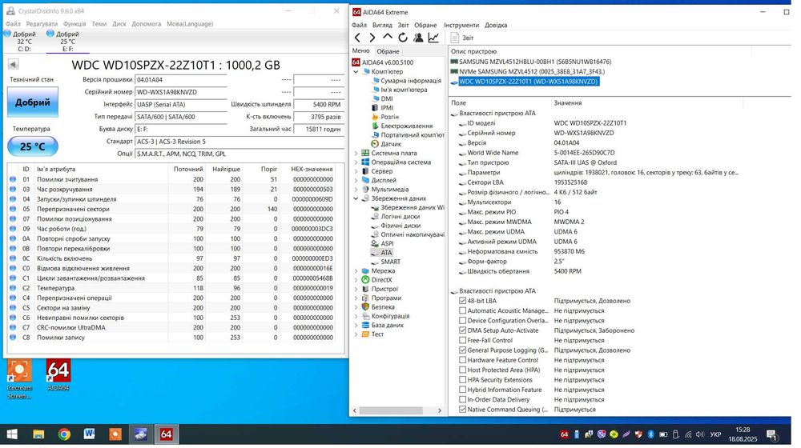Expand the Дисплей tree node
The height and width of the screenshot is (448, 801).
356,180
